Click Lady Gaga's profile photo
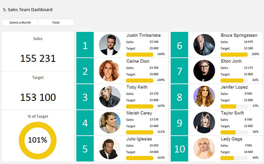This screenshot has height=164, width=264. (204, 149)
